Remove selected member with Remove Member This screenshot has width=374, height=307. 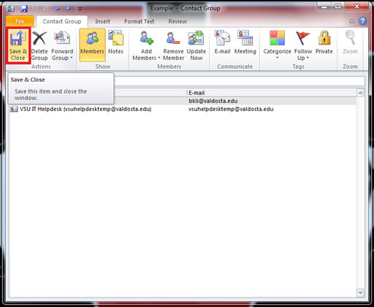point(173,45)
